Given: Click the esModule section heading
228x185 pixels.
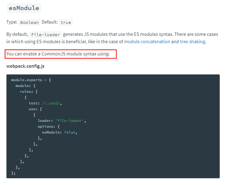Looking at the screenshot, I should pyautogui.click(x=24, y=8).
